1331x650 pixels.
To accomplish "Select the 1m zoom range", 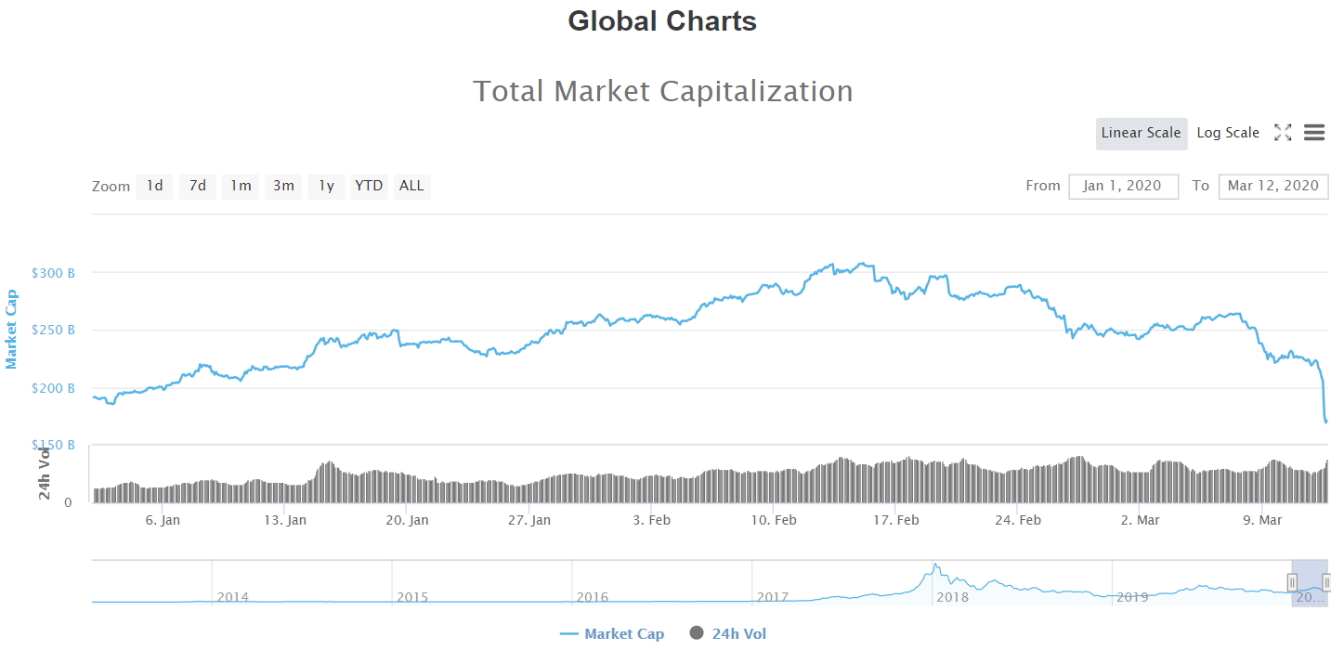I will [241, 186].
